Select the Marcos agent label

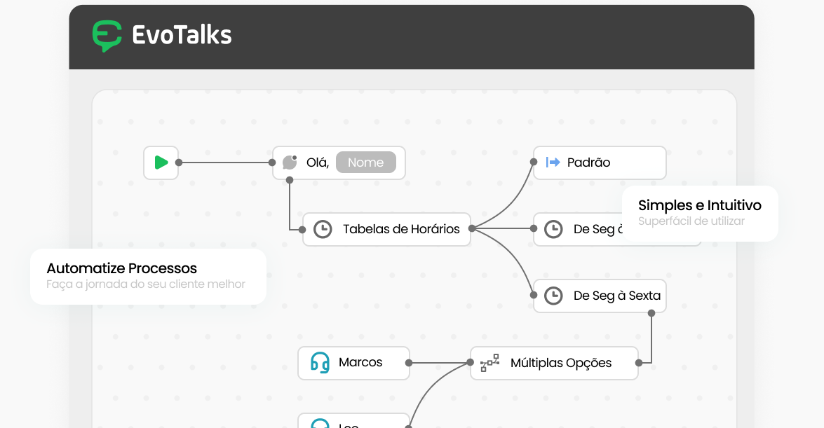click(x=360, y=362)
